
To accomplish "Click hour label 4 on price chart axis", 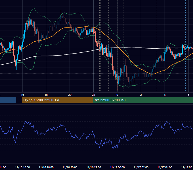I will point(165,95).
